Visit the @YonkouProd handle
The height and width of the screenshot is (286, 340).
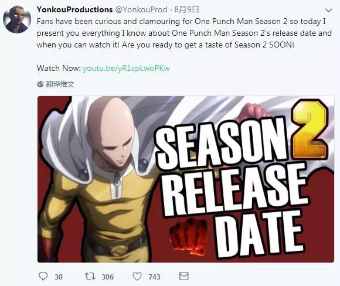[x=141, y=9]
